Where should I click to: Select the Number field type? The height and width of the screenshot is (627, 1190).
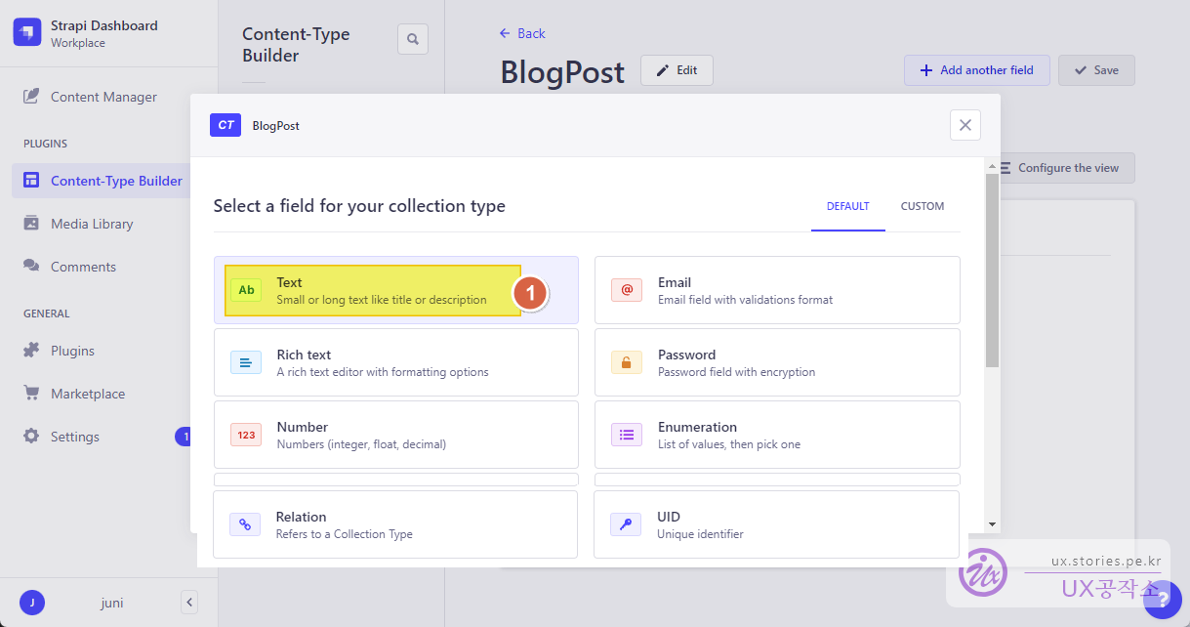(396, 435)
